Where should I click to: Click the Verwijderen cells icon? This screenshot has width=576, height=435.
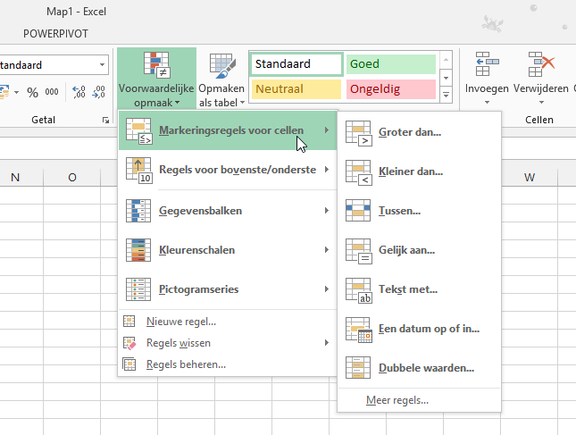click(x=541, y=65)
